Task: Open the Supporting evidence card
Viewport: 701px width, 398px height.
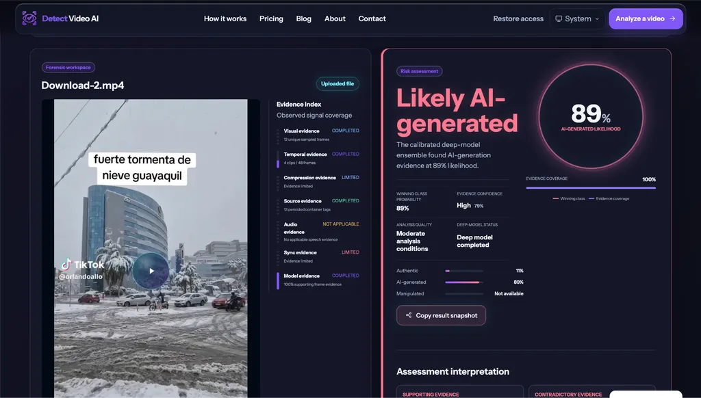Action: coord(459,392)
